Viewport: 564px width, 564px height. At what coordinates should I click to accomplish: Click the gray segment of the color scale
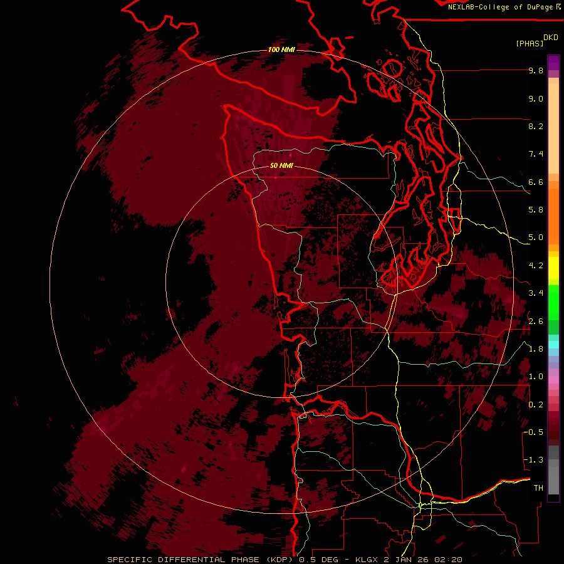pos(553,470)
